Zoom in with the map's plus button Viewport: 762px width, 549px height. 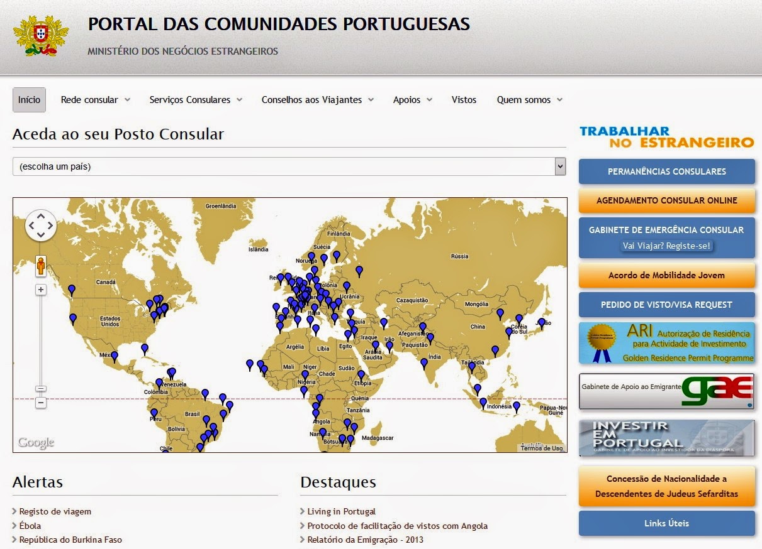click(x=41, y=290)
